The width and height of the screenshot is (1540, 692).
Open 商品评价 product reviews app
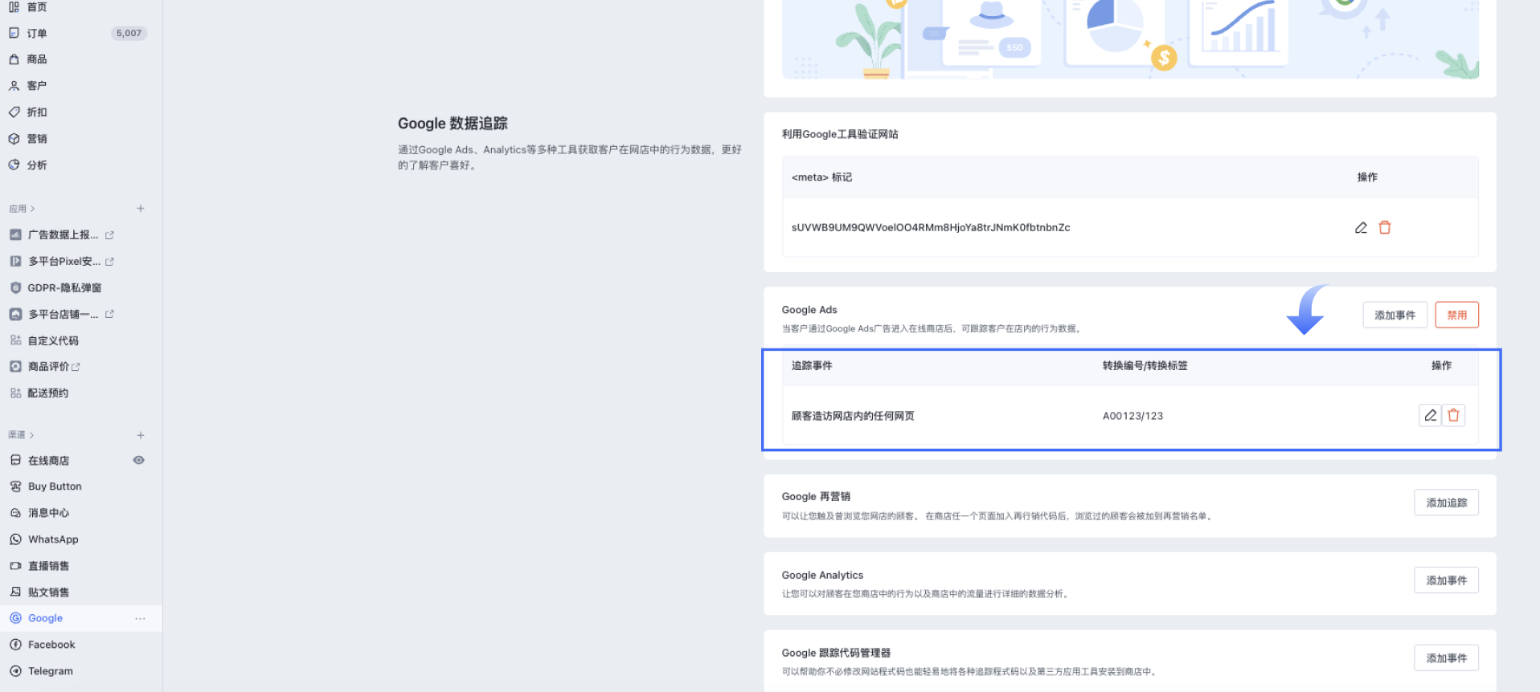click(x=48, y=367)
